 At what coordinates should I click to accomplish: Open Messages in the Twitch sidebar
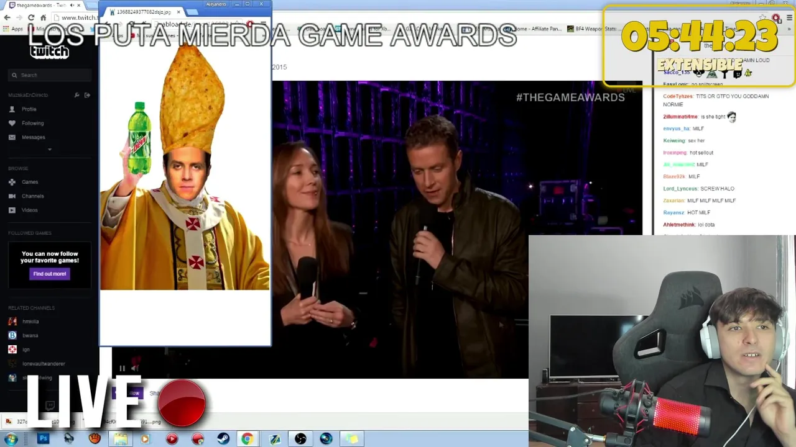point(33,137)
